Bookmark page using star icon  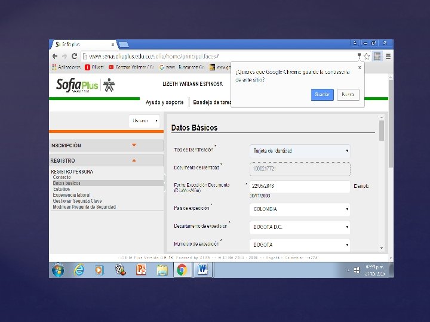point(367,57)
